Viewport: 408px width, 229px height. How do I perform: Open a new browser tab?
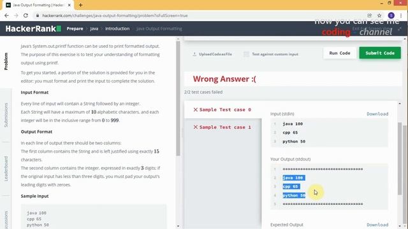80,5
